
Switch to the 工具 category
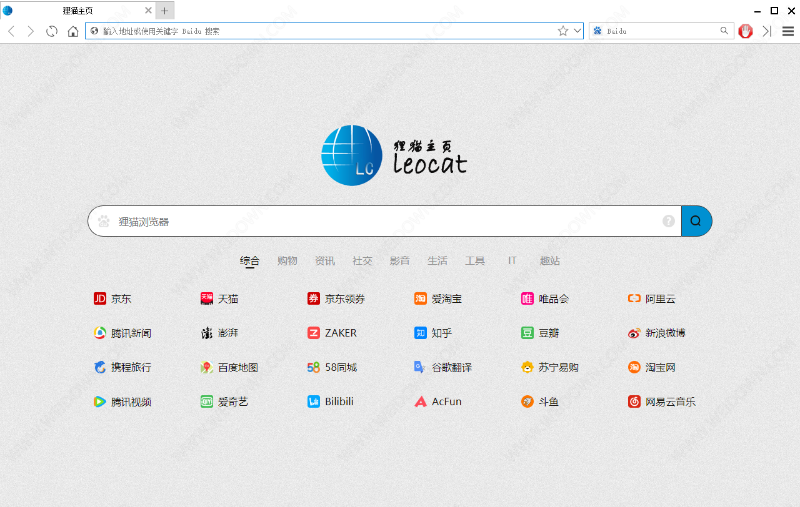tap(475, 261)
